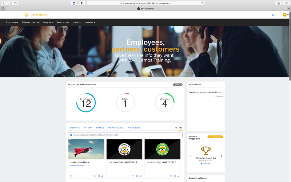Viewport: 291px width, 182px height.
Task: Click the star link under Managing Stress
Action: tap(206, 163)
